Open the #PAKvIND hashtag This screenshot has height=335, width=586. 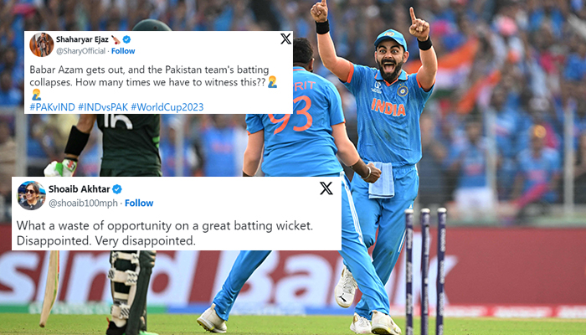coord(52,107)
